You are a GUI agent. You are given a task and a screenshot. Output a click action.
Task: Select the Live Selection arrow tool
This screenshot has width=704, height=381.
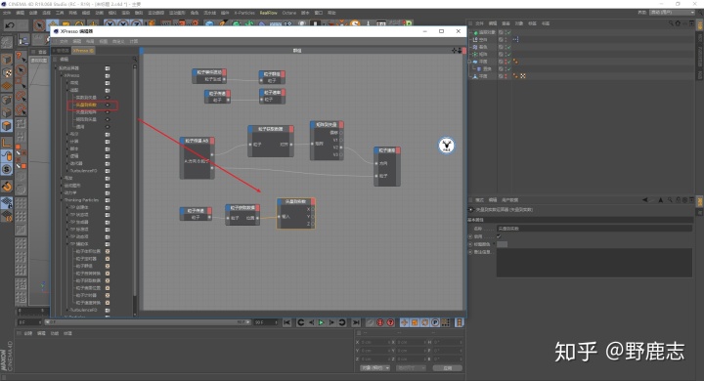tap(39, 25)
